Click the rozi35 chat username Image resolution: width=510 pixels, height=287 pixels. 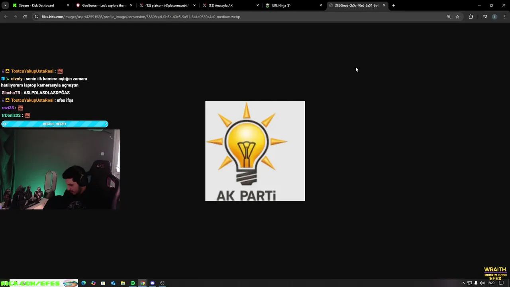[8, 108]
